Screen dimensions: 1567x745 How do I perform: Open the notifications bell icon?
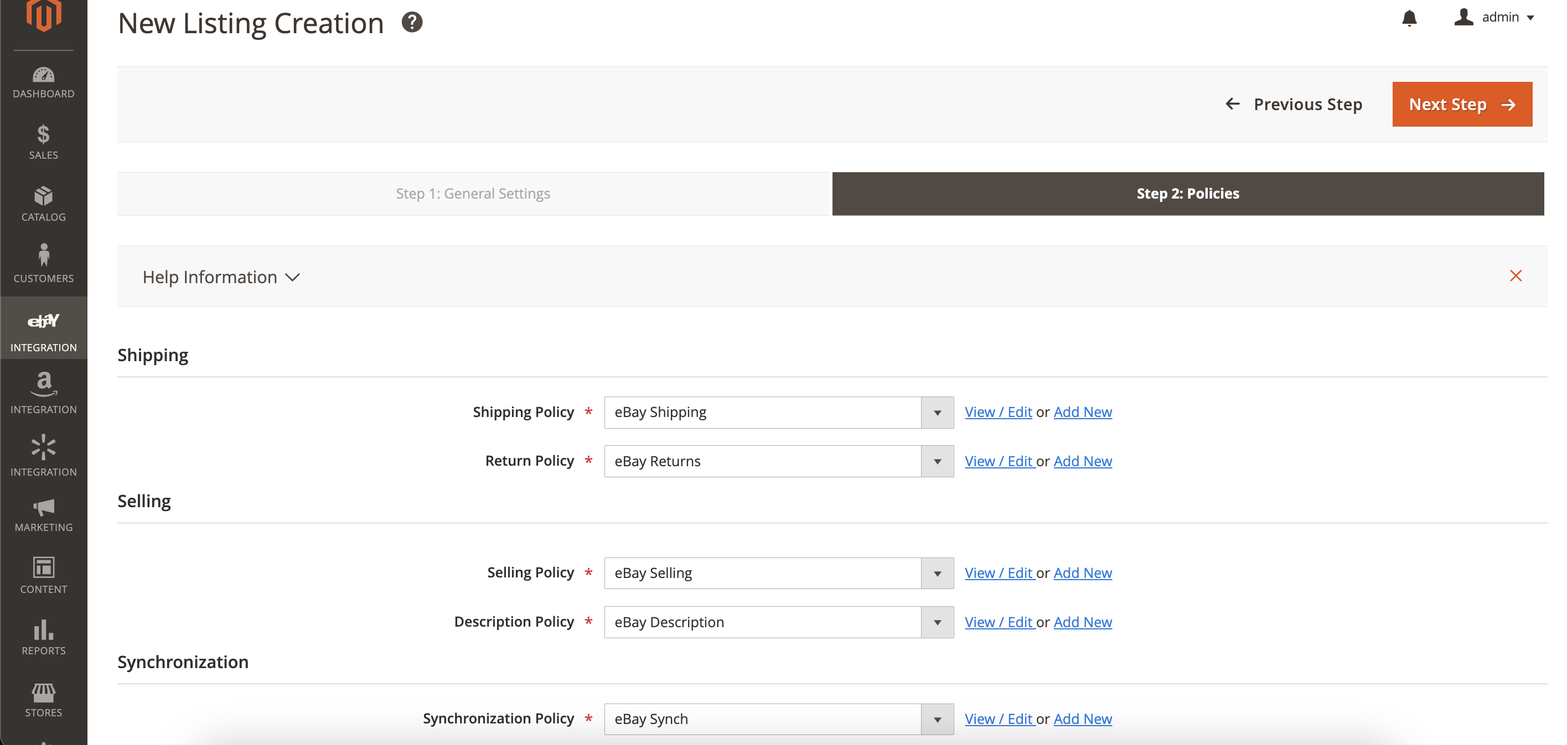pos(1410,19)
